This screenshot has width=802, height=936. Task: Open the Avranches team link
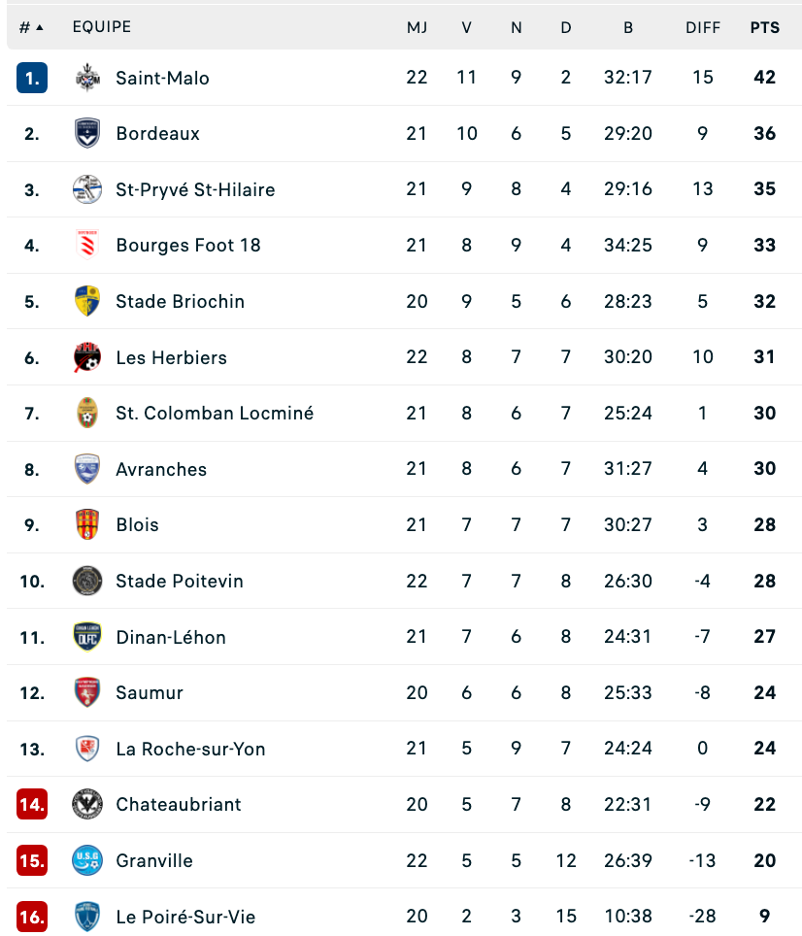(x=161, y=469)
